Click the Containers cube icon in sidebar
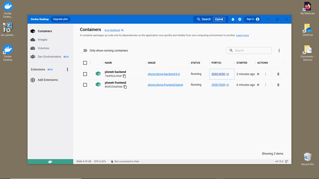The width and height of the screenshot is (319, 179). tap(33, 31)
